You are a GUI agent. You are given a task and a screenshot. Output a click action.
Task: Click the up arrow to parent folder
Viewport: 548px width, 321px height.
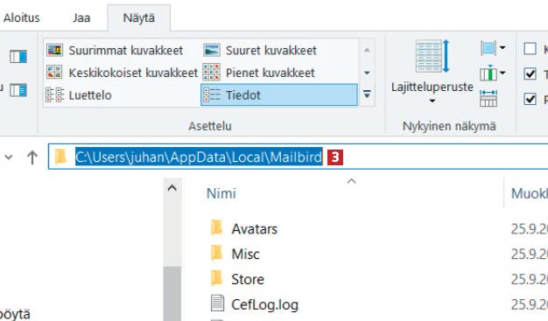tap(32, 157)
